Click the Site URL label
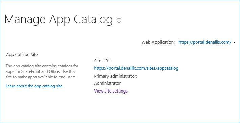Viewport: 240px width, 123px height. point(103,61)
